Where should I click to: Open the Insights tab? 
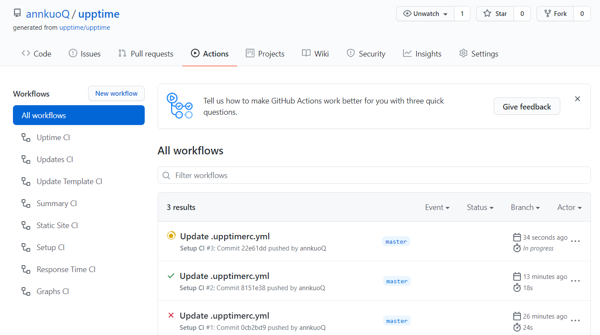click(x=422, y=53)
